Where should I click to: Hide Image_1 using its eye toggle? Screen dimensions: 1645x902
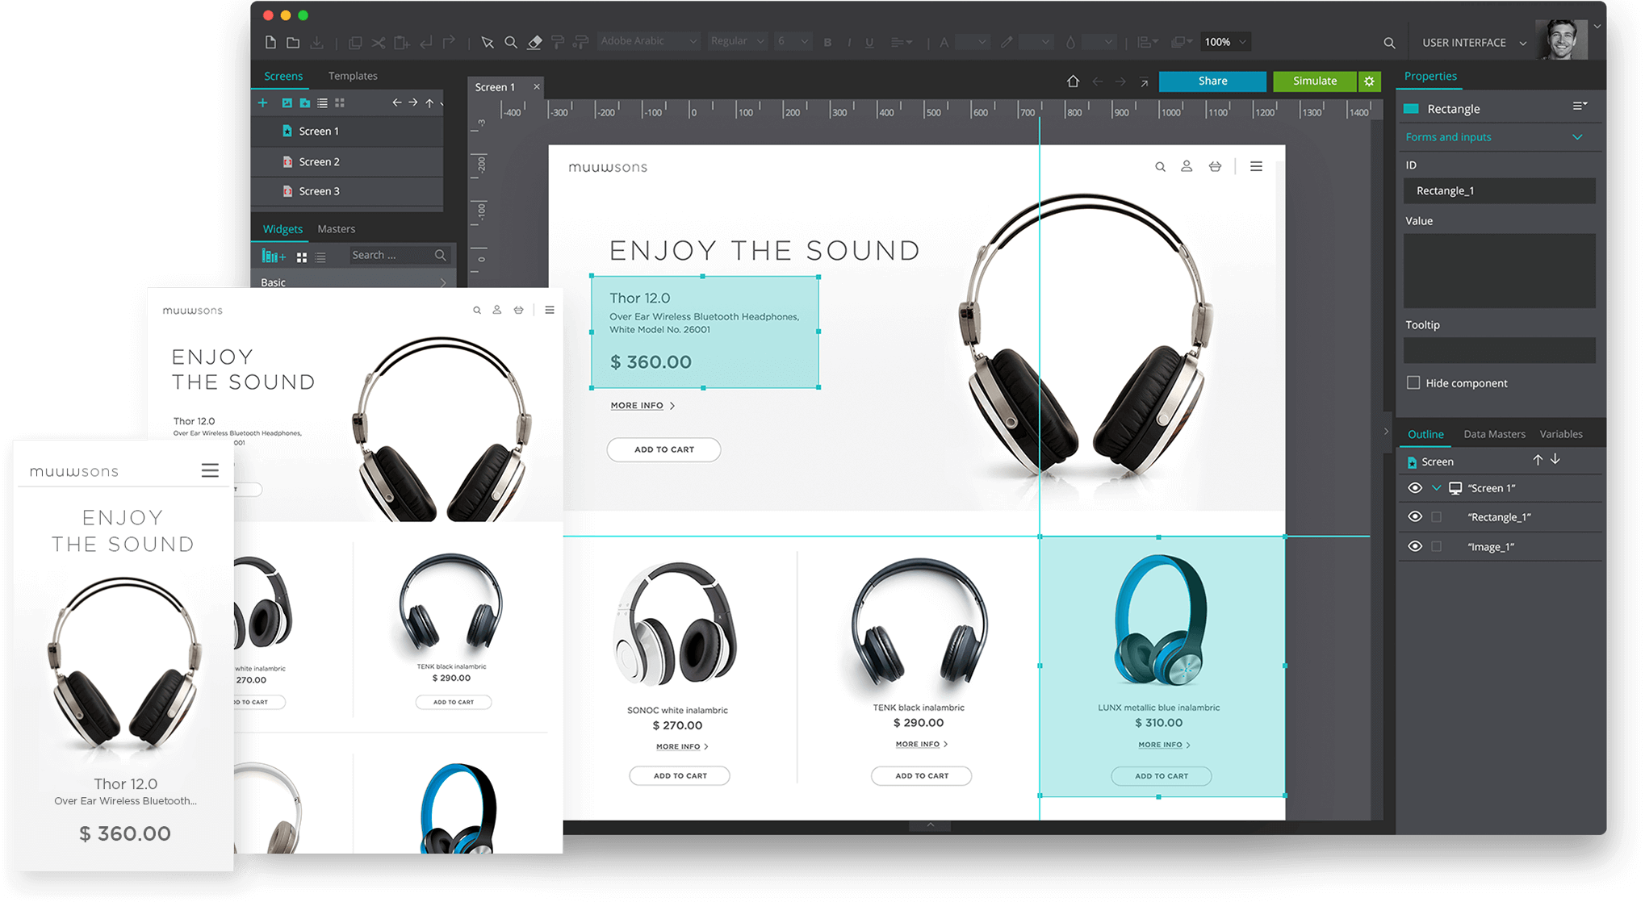pos(1415,546)
